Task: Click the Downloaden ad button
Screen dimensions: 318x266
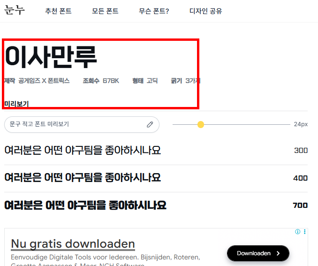Action: [258, 253]
